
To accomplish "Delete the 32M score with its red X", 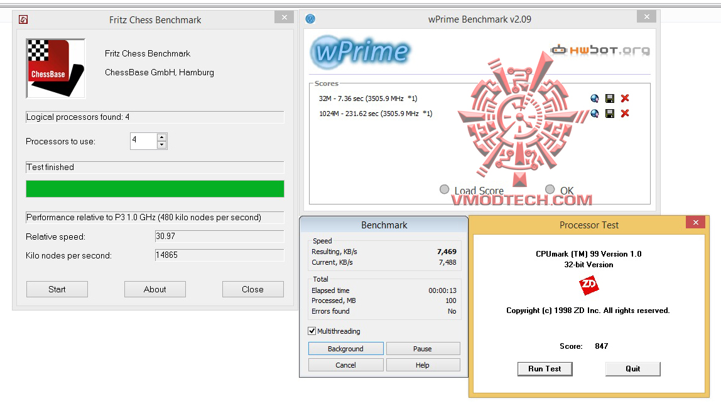I will tap(625, 98).
